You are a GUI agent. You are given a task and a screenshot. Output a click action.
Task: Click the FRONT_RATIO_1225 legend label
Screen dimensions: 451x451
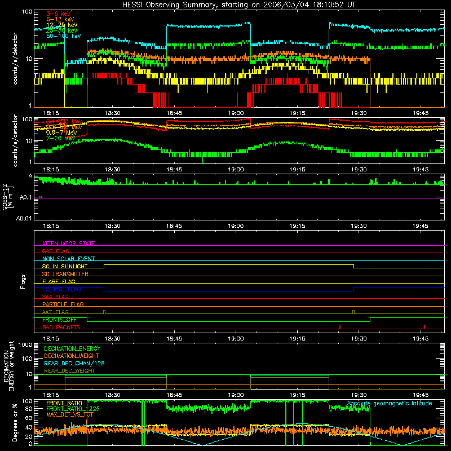(73, 409)
